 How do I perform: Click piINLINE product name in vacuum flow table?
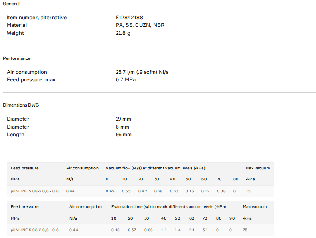[x=35, y=191]
